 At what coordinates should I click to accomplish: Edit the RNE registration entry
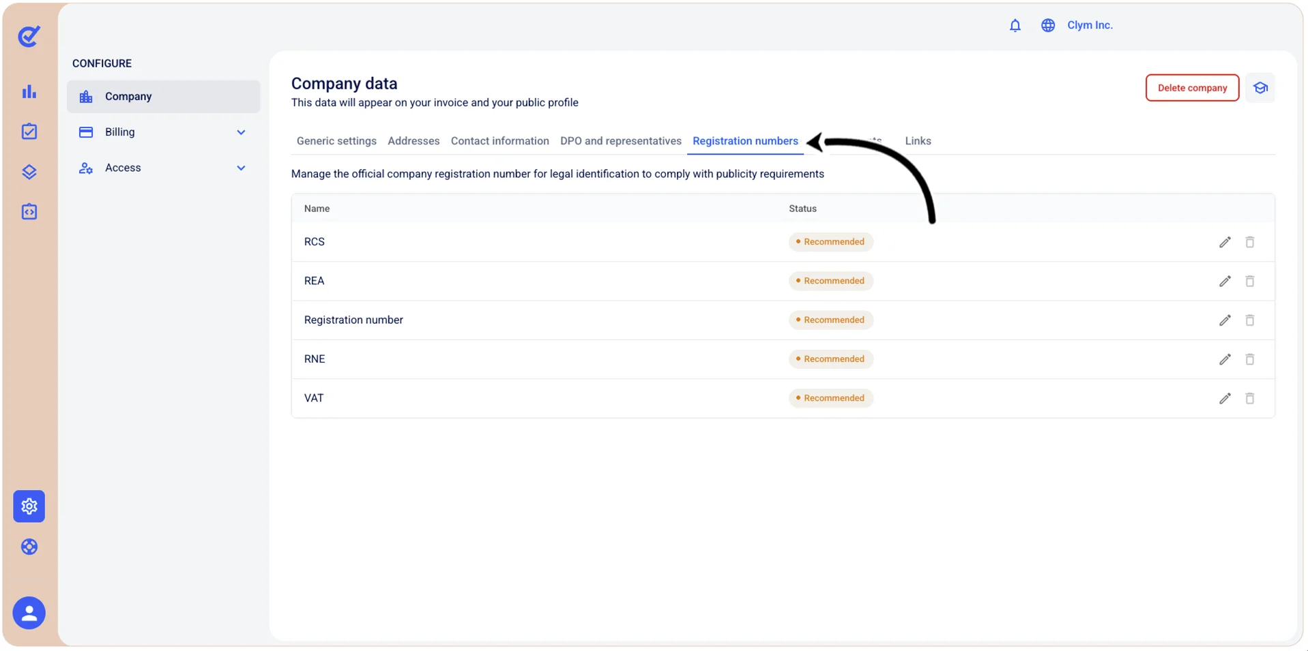point(1225,359)
